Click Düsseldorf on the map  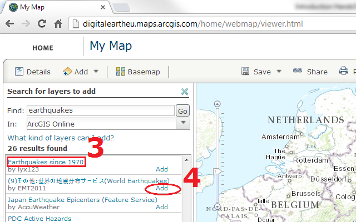(328, 179)
